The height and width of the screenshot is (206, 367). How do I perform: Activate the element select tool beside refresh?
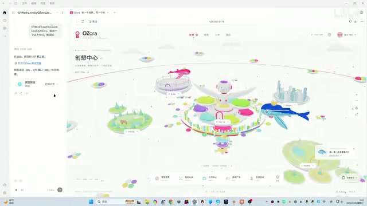pyautogui.click(x=93, y=22)
